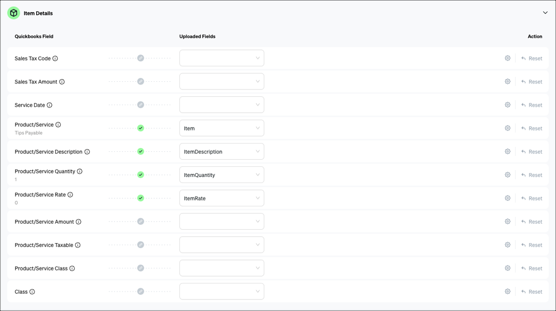Screen dimensions: 556x311
Task: Reset the Sales Tax Code mapping
Action: (x=531, y=58)
